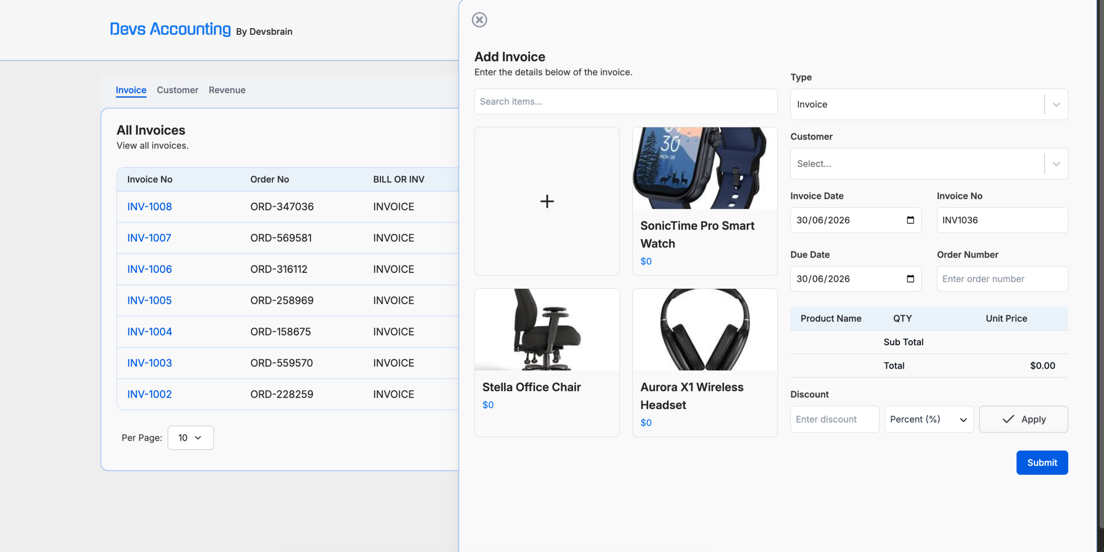Switch to the Customer tab

177,90
